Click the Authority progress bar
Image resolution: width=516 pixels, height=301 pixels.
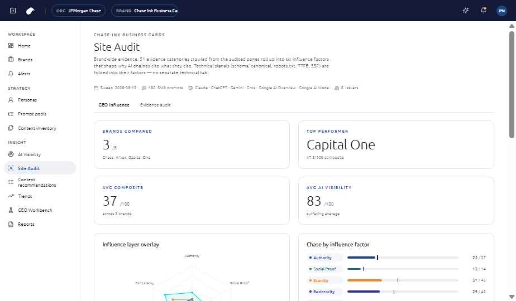pyautogui.click(x=403, y=258)
